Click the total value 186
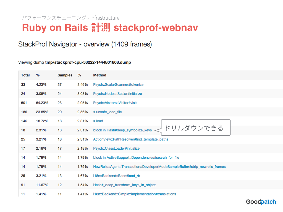 (24, 112)
